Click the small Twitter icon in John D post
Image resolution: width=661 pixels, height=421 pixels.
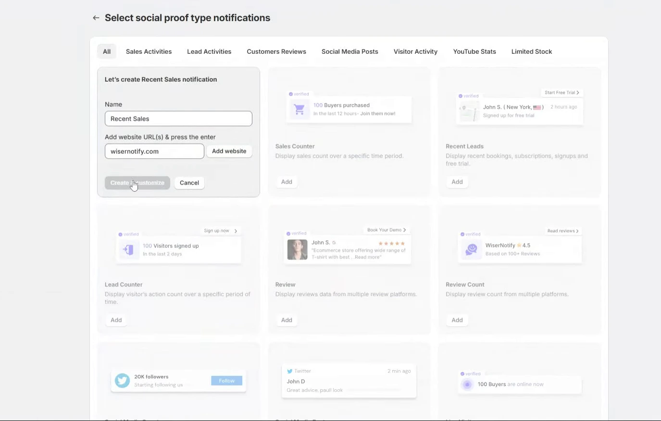pos(289,371)
